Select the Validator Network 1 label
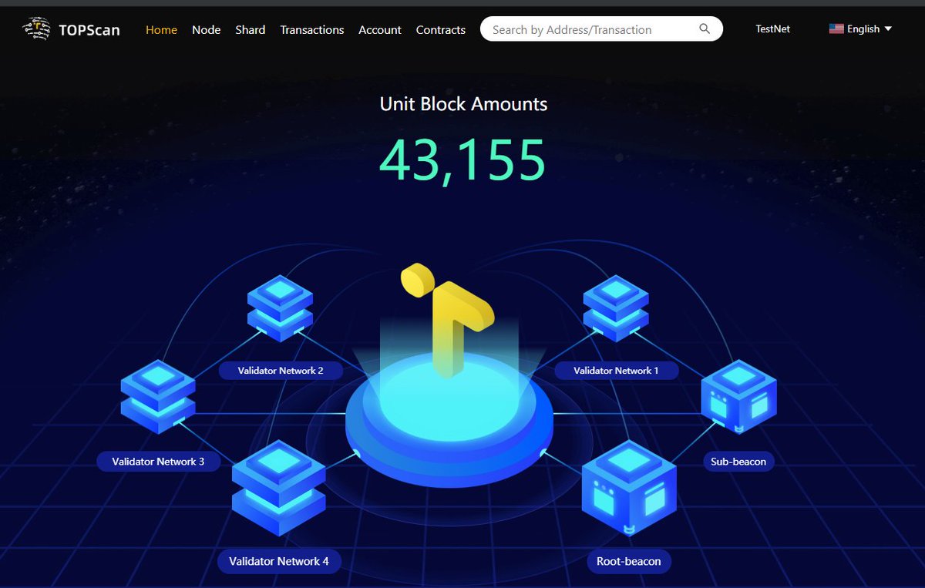Viewport: 925px width, 588px height. (x=616, y=371)
